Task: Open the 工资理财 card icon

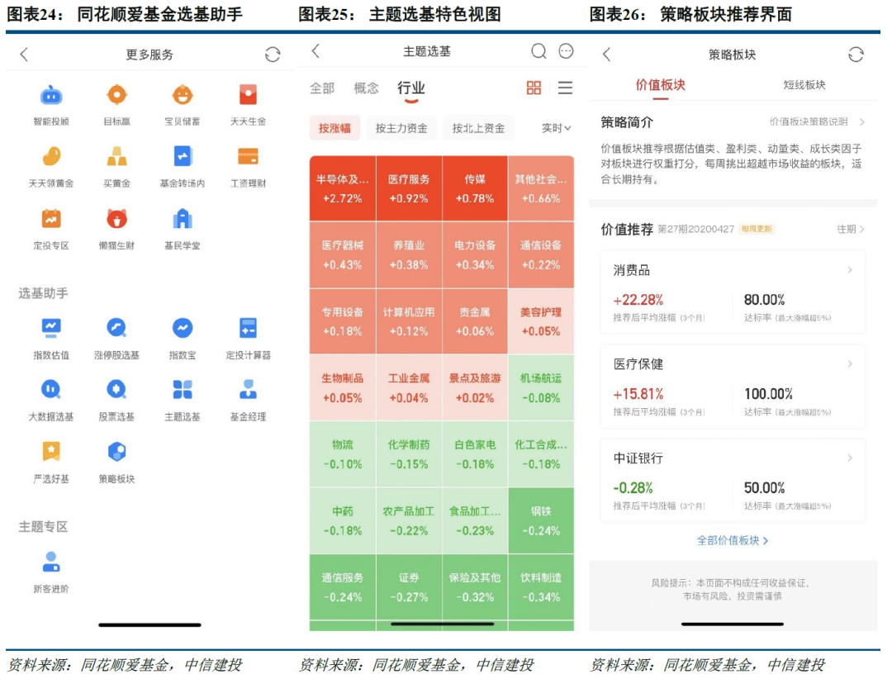Action: [x=248, y=156]
